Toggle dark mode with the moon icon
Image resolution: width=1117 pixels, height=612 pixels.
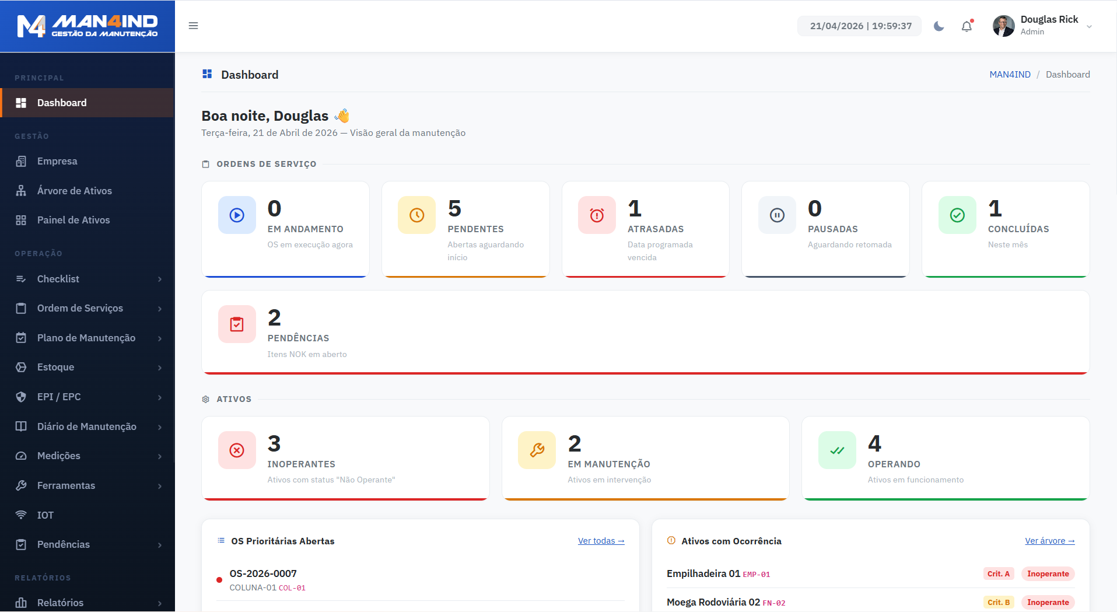click(x=939, y=26)
